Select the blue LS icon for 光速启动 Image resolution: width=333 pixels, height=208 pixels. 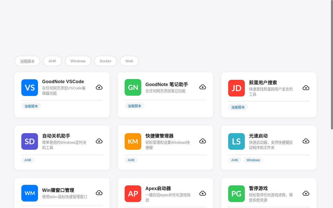tap(236, 141)
